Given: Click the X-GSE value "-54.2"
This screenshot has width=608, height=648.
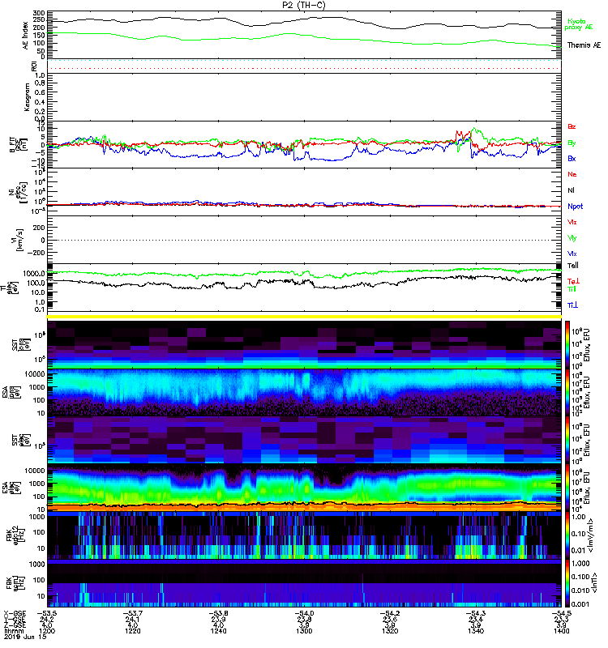Looking at the screenshot, I should pyautogui.click(x=390, y=613).
